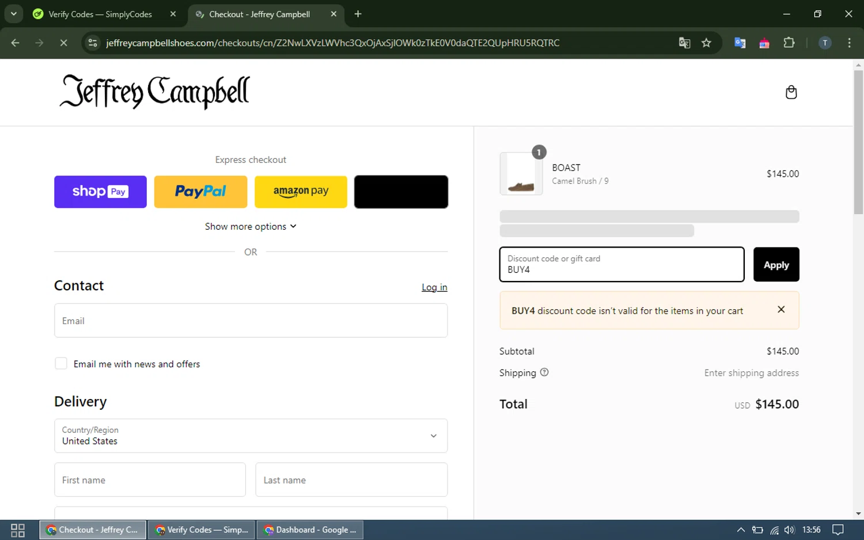Open the shopping bag cart icon
Screen dimensions: 864x540
[791, 92]
